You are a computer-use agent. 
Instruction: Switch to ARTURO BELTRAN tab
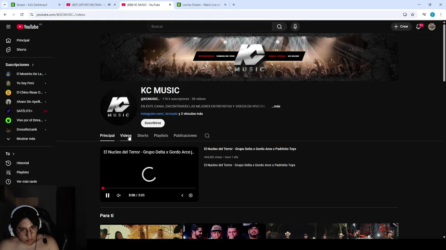89,5
